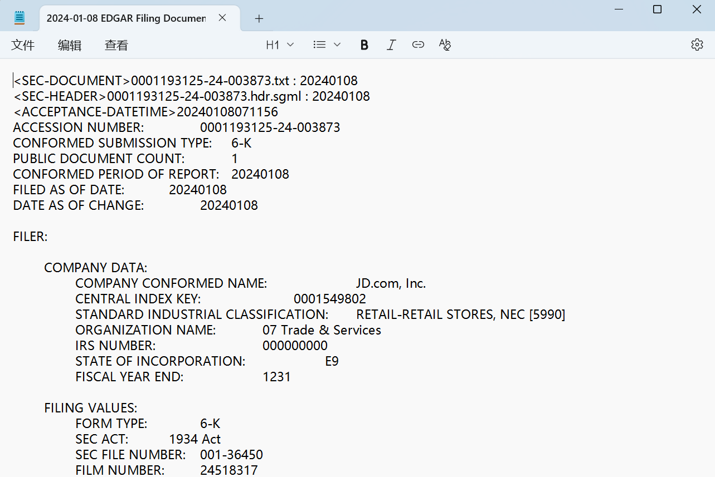Insert a link using the link icon
715x477 pixels.
[x=418, y=45]
